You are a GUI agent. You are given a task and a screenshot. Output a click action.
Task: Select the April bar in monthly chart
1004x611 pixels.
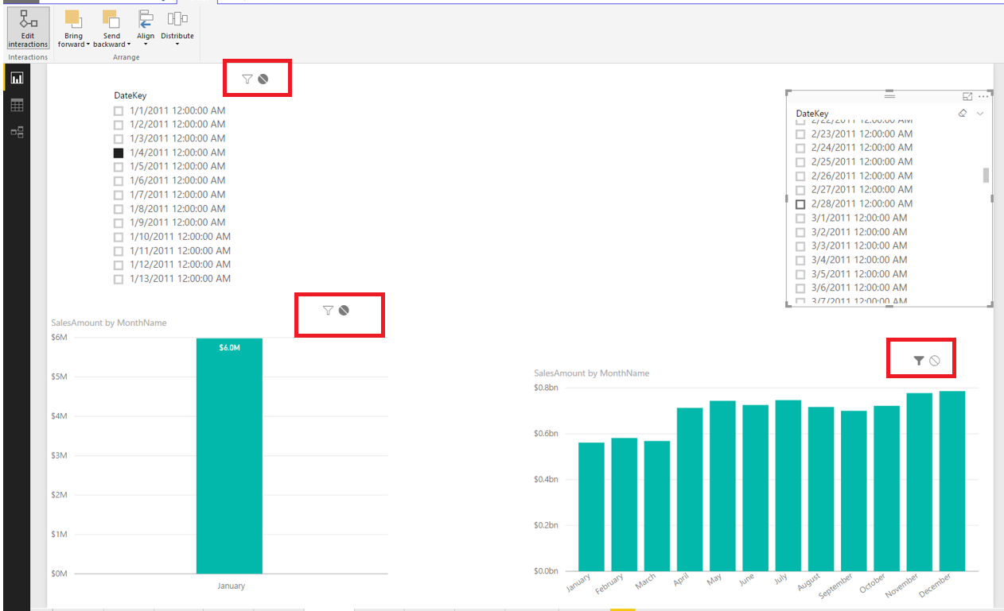tap(690, 489)
